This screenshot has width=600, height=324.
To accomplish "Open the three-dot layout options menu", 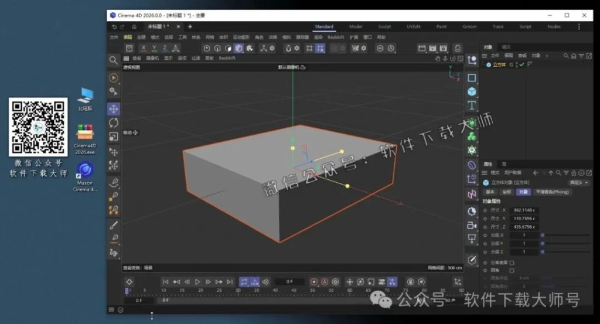I will point(579,26).
